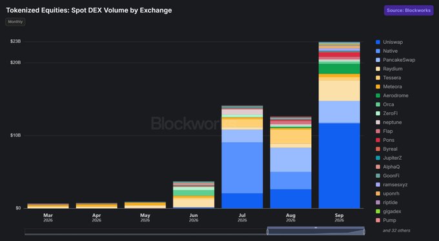
Task: Toggle Meteora series in legend
Action: click(389, 87)
